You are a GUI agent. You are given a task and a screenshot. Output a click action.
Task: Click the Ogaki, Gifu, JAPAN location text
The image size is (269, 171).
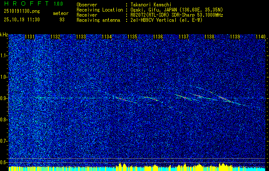177,10
